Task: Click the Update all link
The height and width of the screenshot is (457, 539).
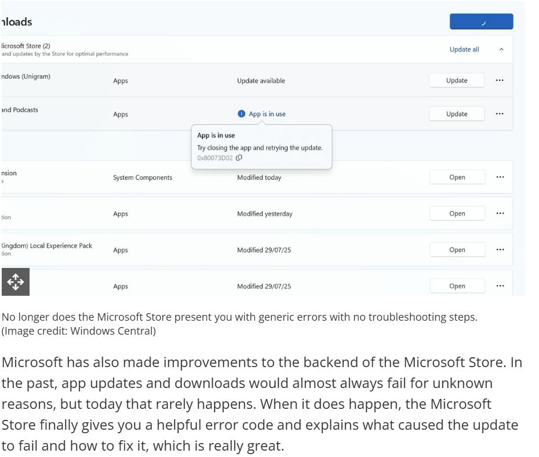Action: (x=464, y=49)
